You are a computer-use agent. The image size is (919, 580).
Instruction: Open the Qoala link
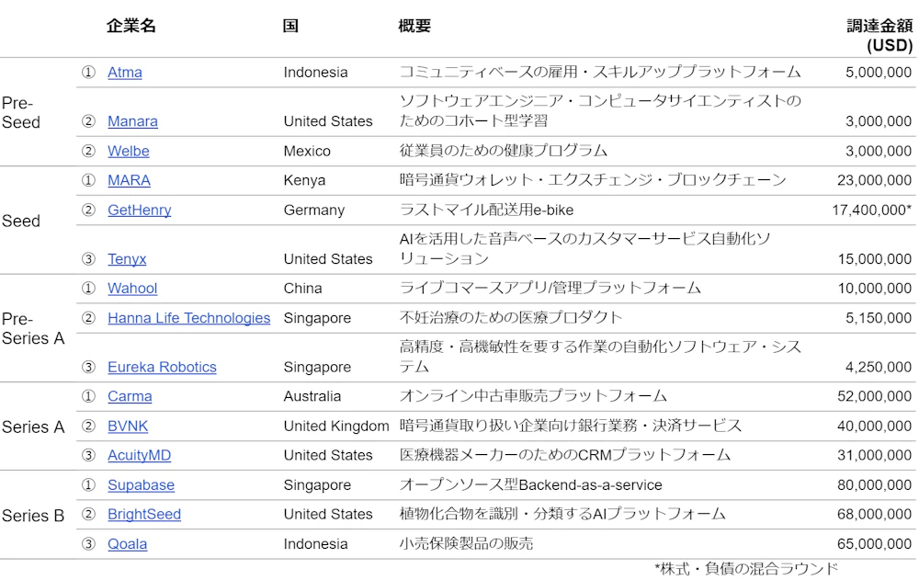click(x=127, y=544)
